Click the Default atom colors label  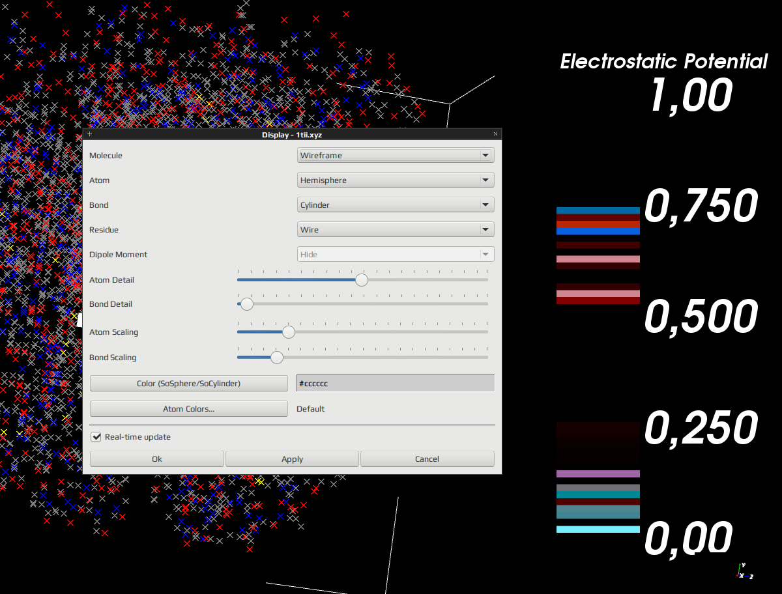coord(311,409)
